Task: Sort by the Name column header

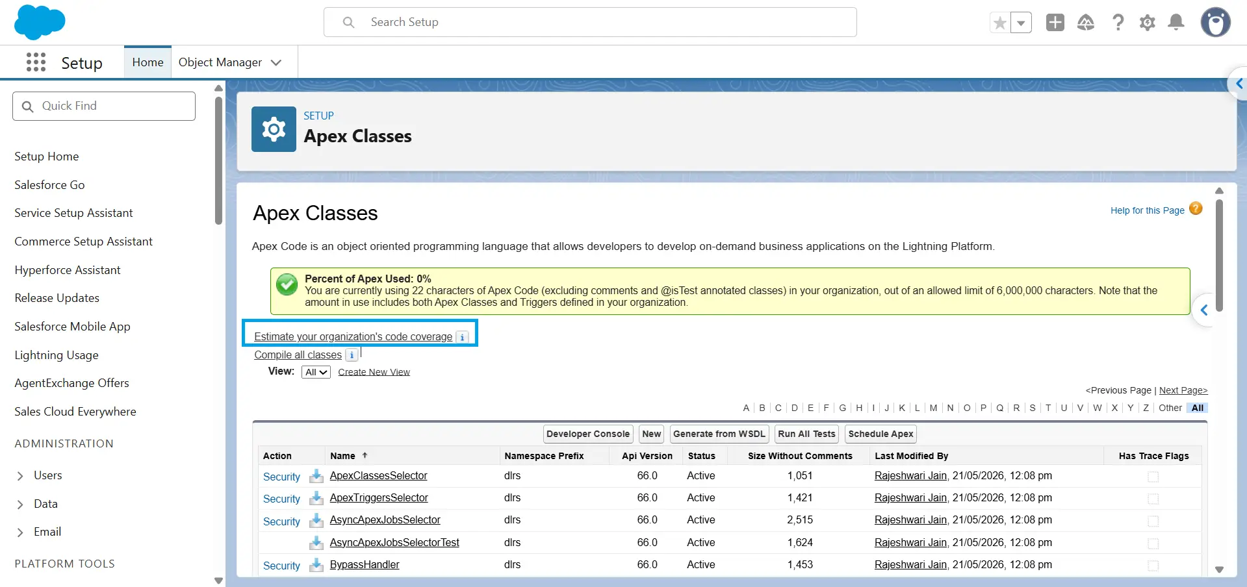Action: 343,456
